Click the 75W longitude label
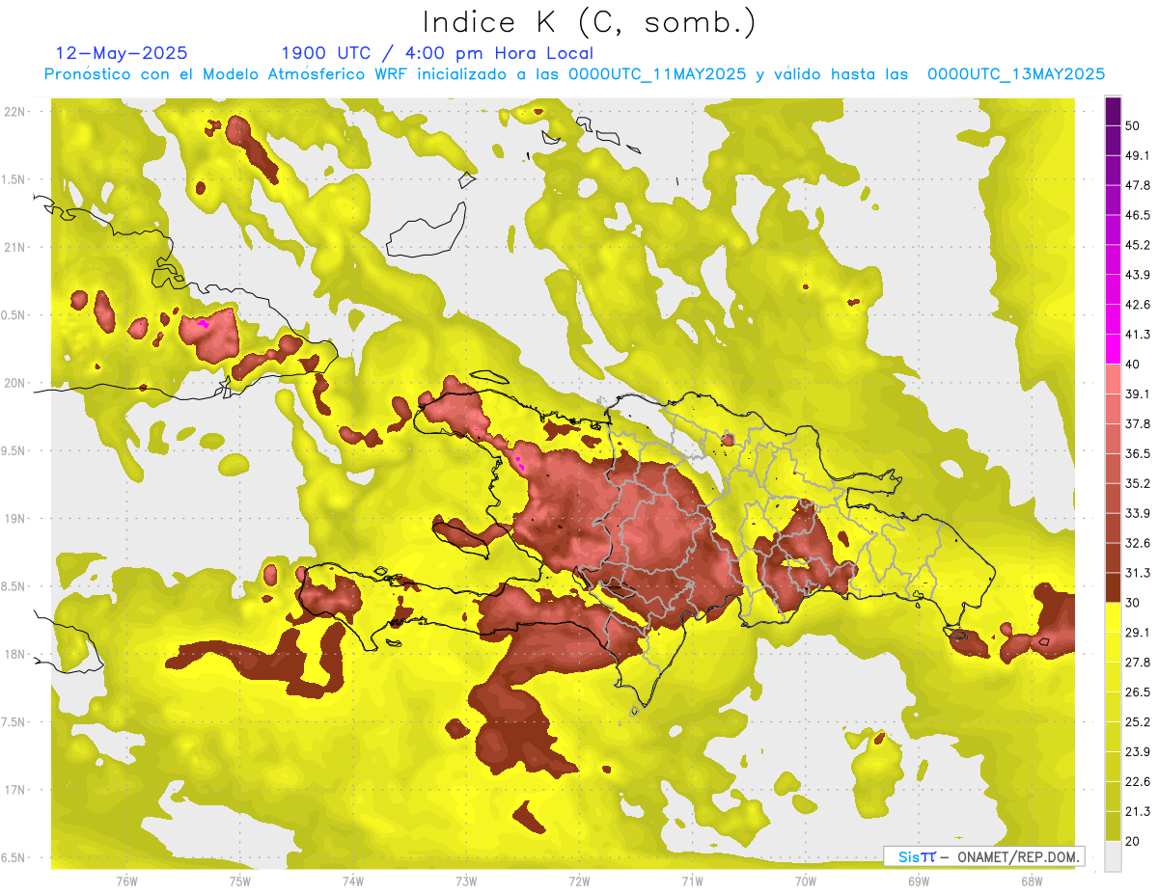Viewport: 1158px width, 894px height. click(x=240, y=880)
